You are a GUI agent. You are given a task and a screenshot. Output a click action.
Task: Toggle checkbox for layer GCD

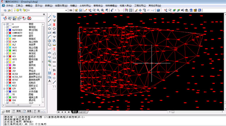point(7,56)
